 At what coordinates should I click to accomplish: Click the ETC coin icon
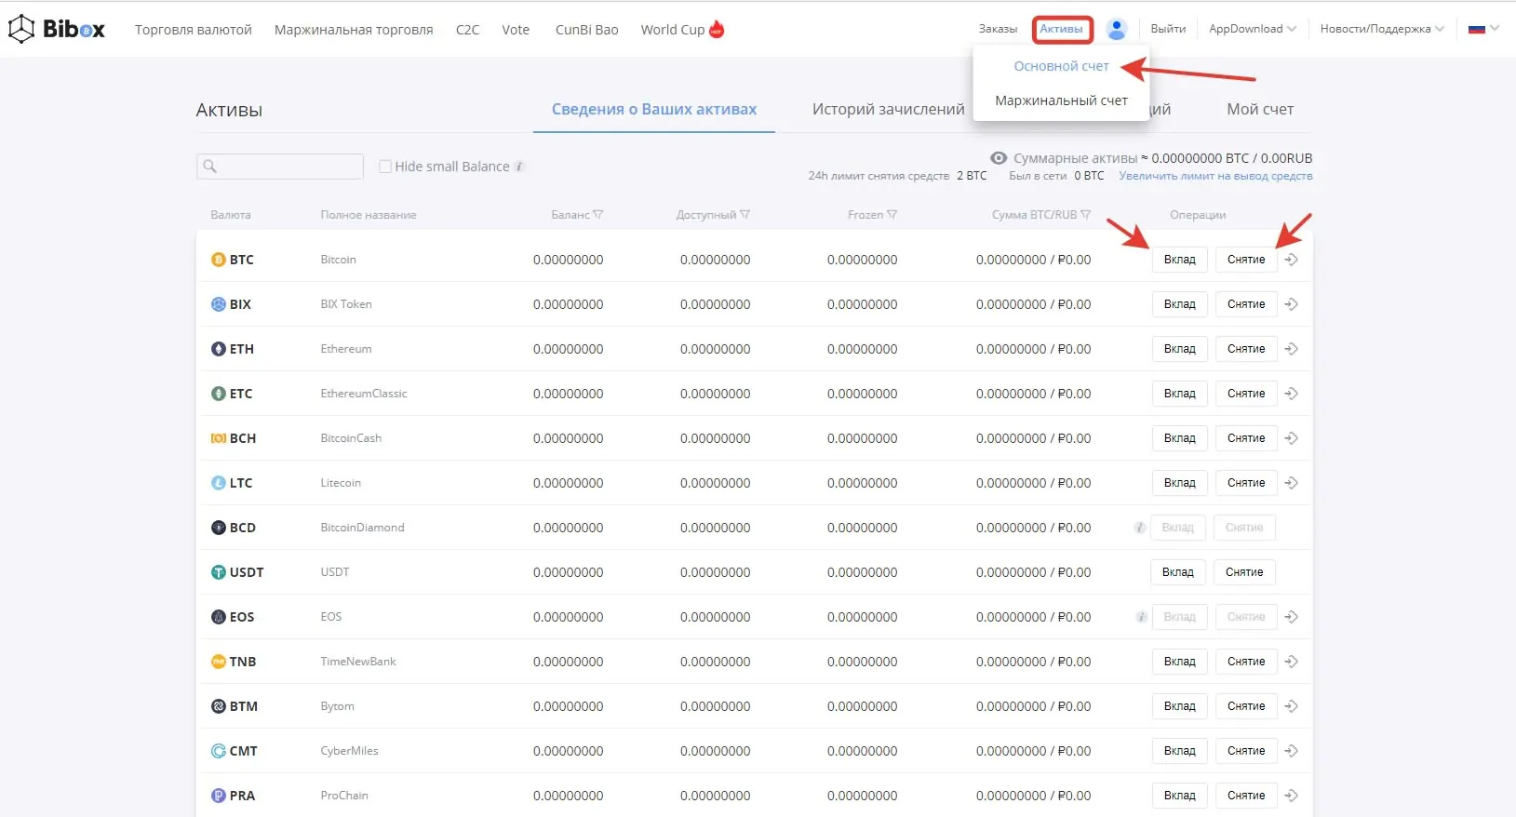[219, 394]
